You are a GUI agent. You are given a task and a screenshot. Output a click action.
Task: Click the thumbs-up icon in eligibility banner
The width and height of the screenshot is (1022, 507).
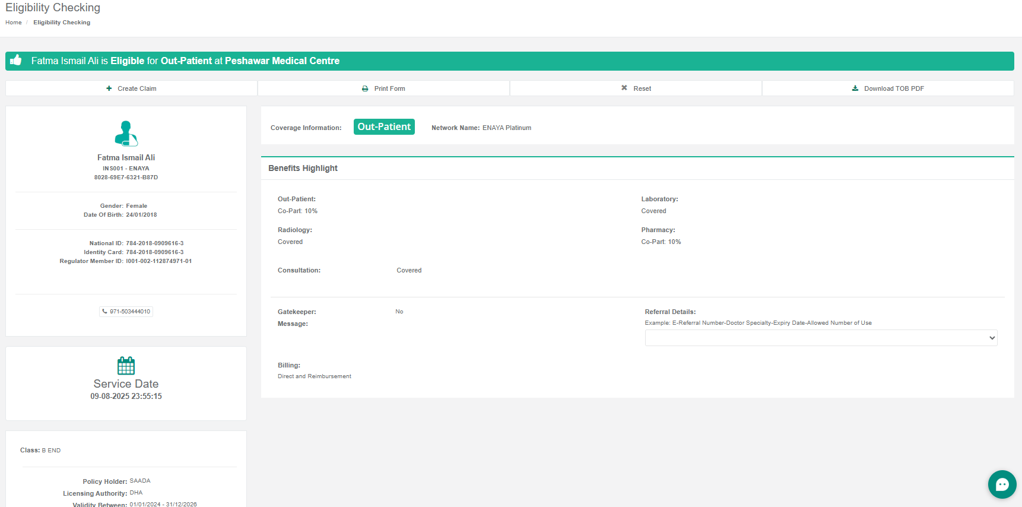coord(16,61)
